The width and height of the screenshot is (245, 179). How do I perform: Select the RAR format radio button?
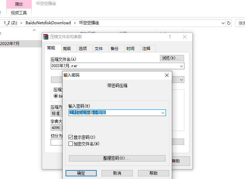click(x=56, y=96)
